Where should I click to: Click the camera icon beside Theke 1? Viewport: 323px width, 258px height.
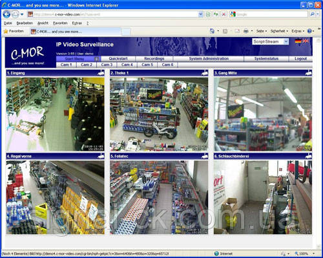[x=205, y=73]
